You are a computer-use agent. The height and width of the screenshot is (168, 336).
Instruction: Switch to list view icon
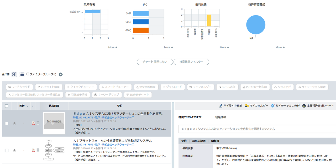[22, 74]
